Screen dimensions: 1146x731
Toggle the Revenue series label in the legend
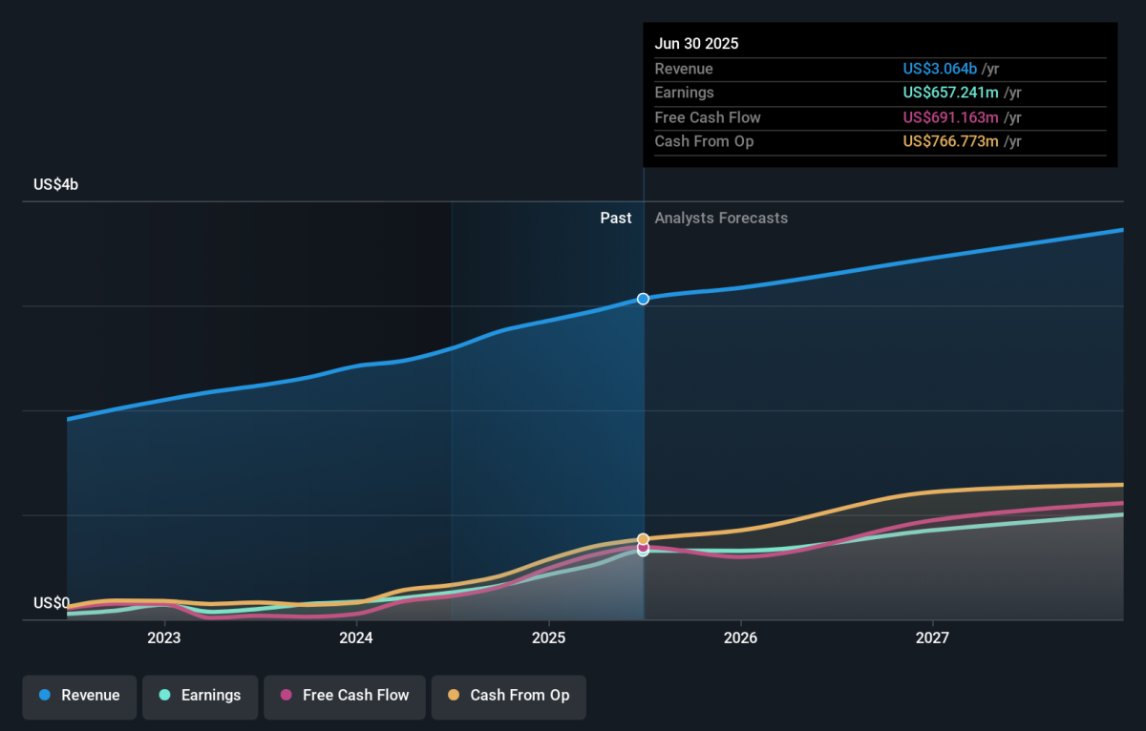91,696
